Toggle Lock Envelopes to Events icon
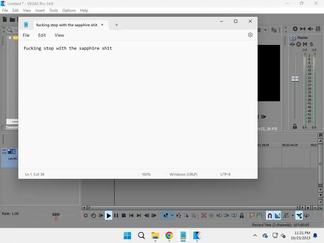The image size is (324, 243). (299, 215)
